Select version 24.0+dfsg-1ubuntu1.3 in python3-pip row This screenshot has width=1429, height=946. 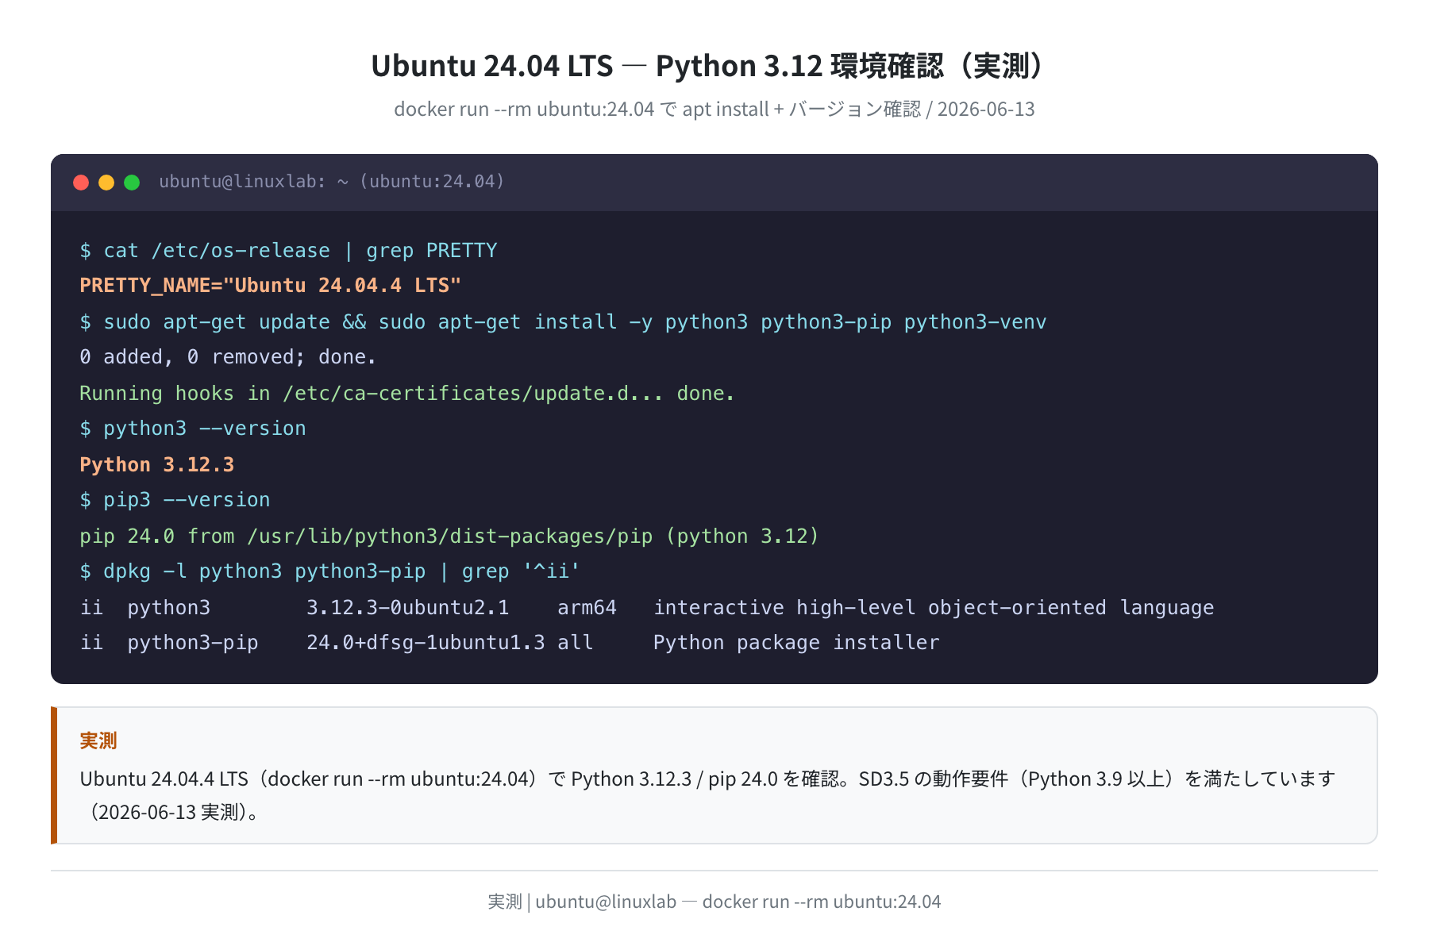(x=426, y=643)
